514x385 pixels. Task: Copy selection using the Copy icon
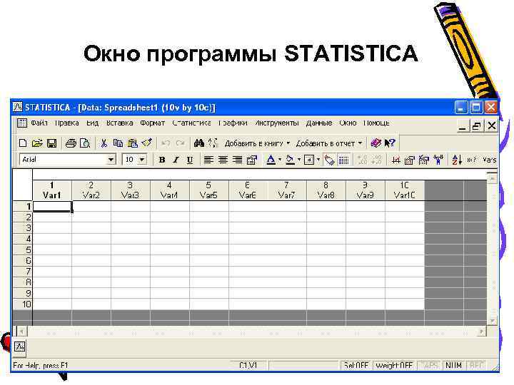(118, 143)
